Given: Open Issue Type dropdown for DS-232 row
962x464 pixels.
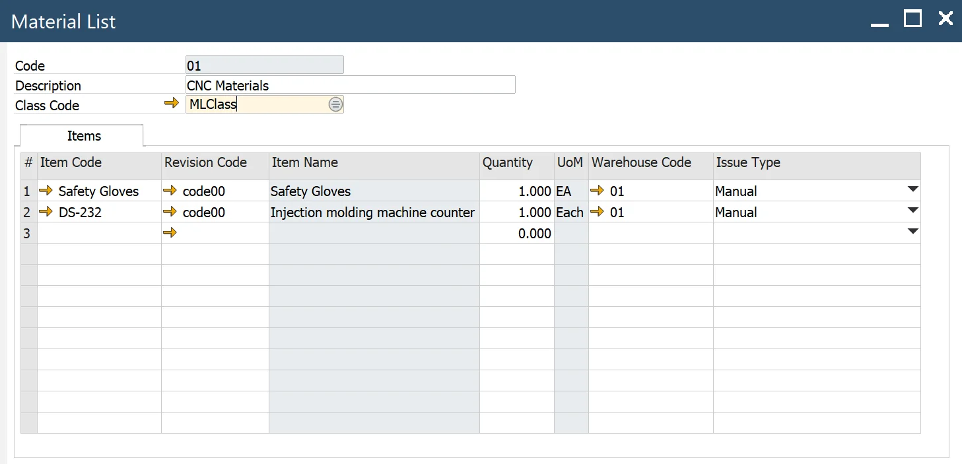Looking at the screenshot, I should tap(913, 211).
